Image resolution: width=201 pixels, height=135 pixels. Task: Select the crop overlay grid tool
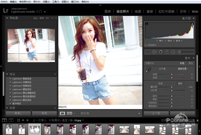tap(148, 52)
